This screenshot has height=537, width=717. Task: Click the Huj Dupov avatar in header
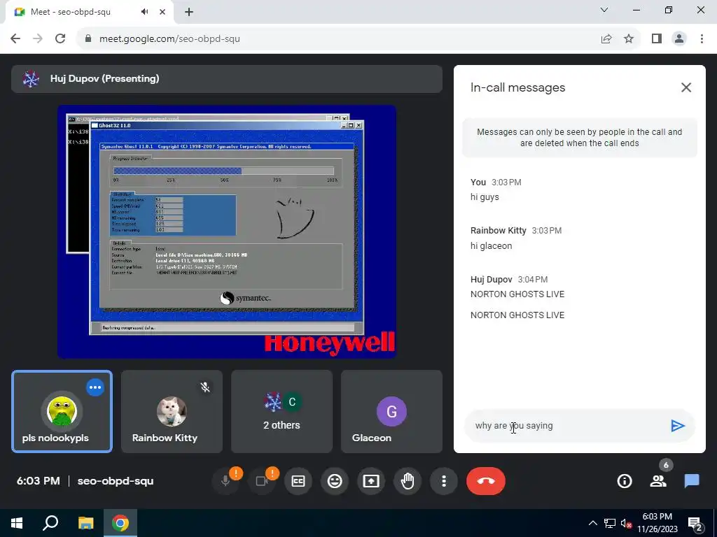[x=31, y=79]
